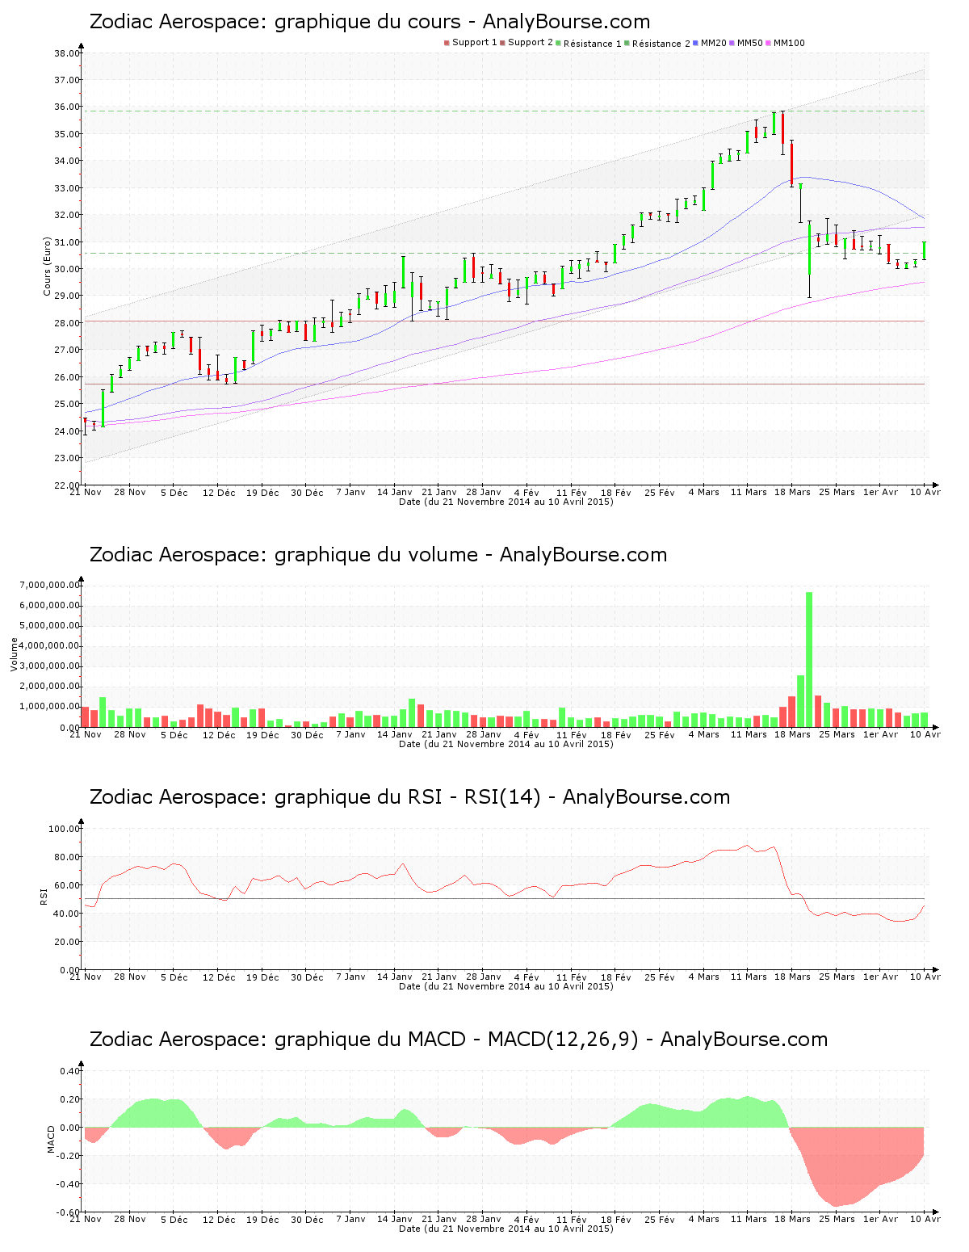Select the MM100 legend label
This screenshot has width=969, height=1252.
pos(789,43)
